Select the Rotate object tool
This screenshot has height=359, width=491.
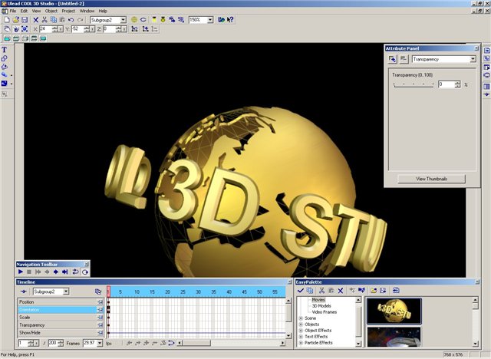[15, 29]
